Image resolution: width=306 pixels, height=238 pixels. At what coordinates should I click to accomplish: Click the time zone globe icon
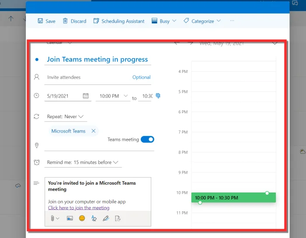click(158, 96)
